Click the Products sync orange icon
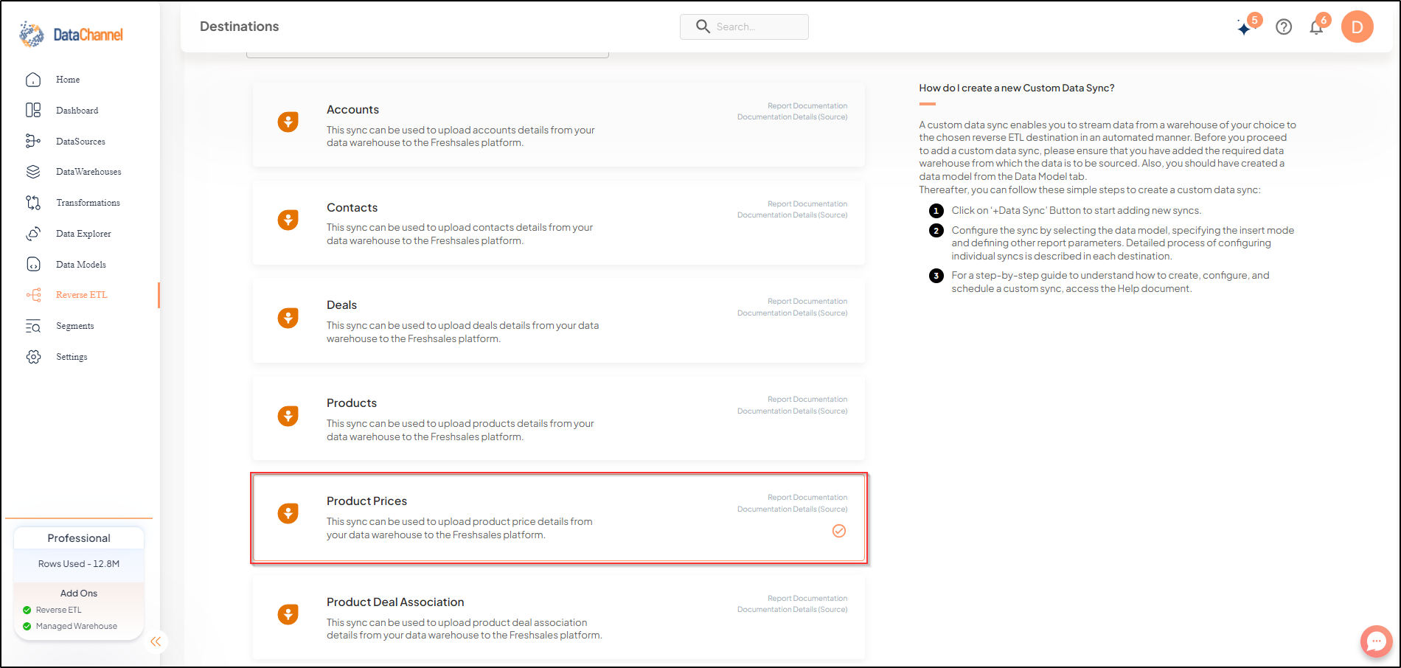Viewport: 1401px width, 668px height. [x=288, y=416]
